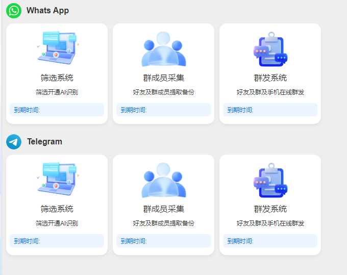Select 筛选系统 title under Whats App
The width and height of the screenshot is (347, 275).
[x=57, y=78]
